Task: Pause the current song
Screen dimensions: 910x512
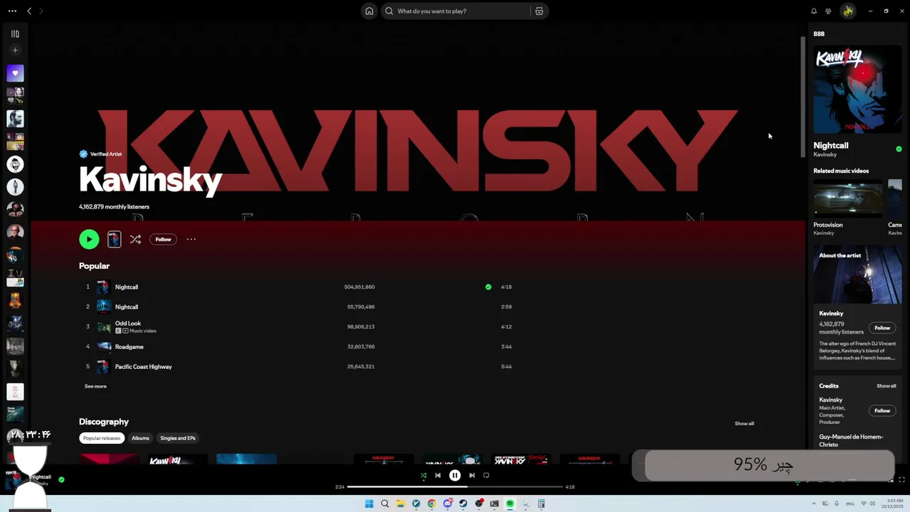Action: [455, 475]
